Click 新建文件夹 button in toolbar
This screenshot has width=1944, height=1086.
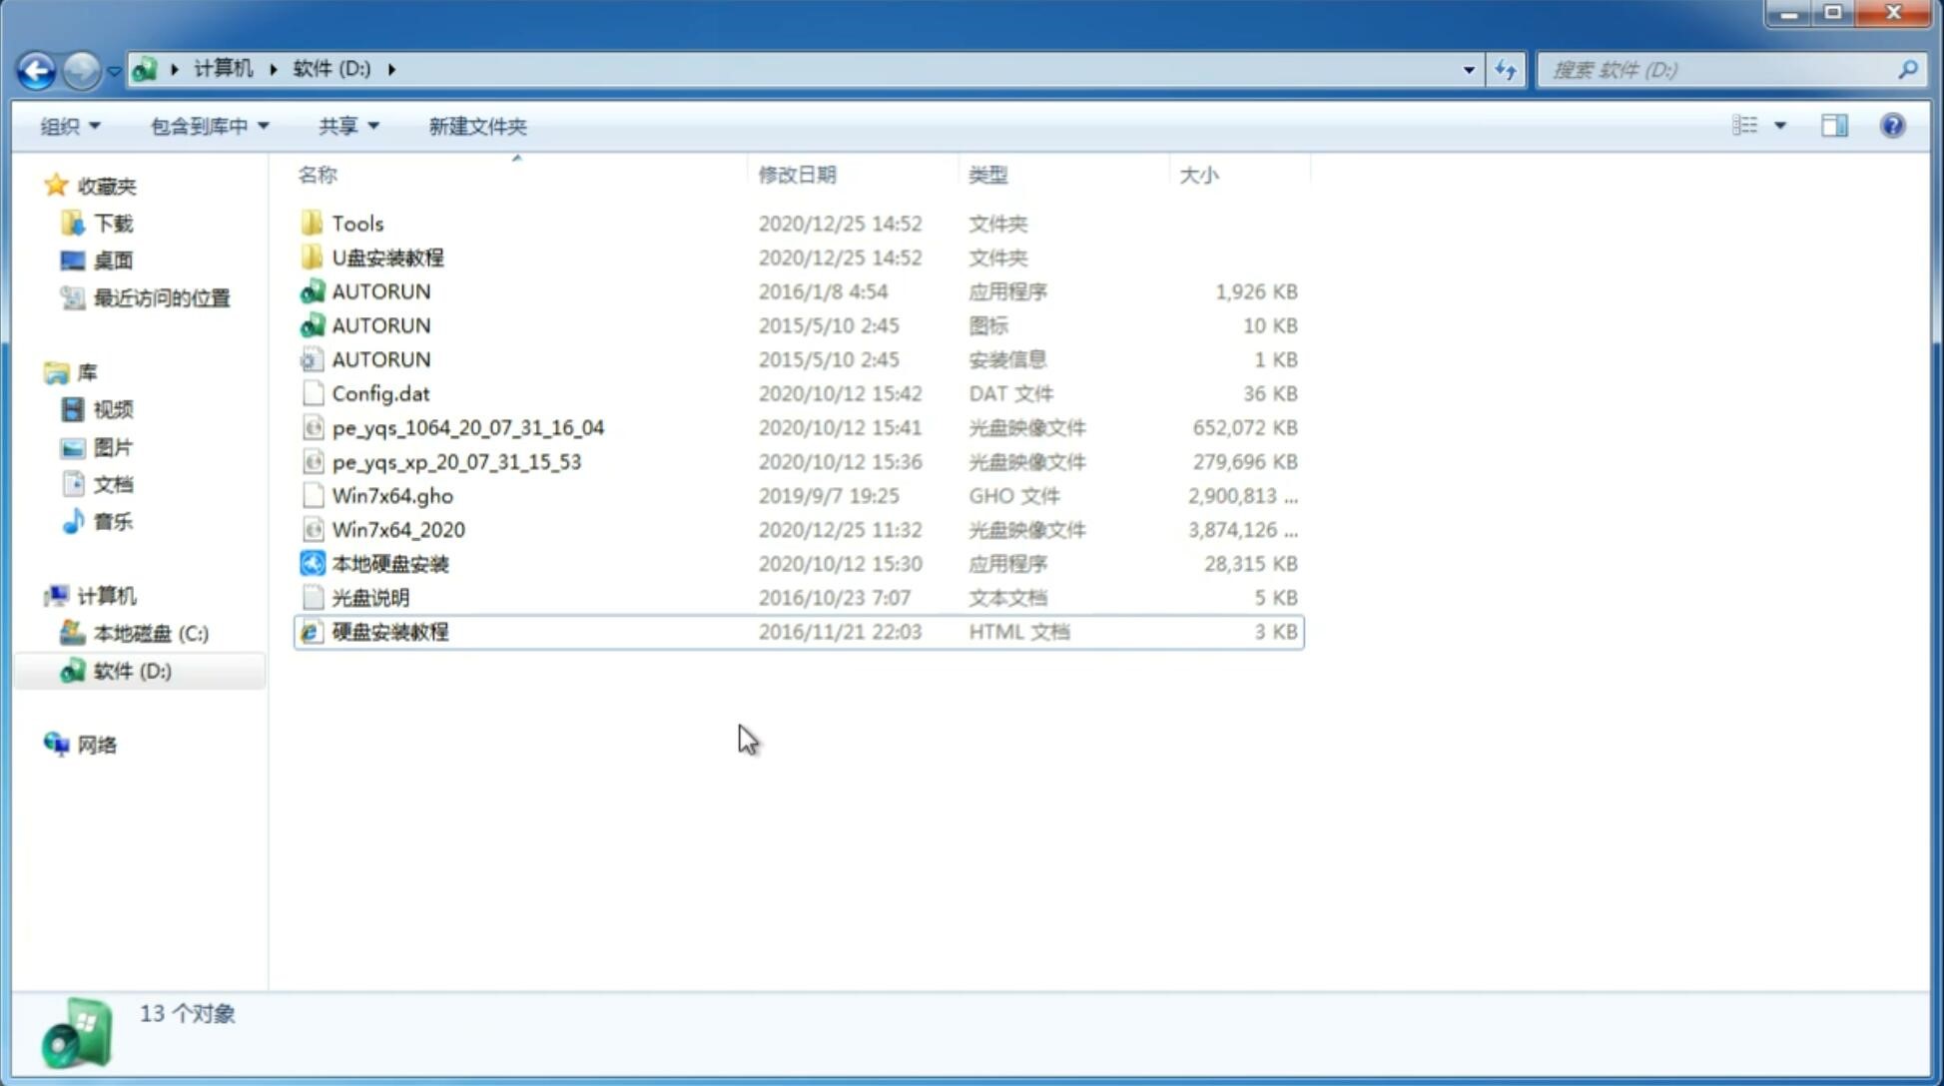pos(476,124)
